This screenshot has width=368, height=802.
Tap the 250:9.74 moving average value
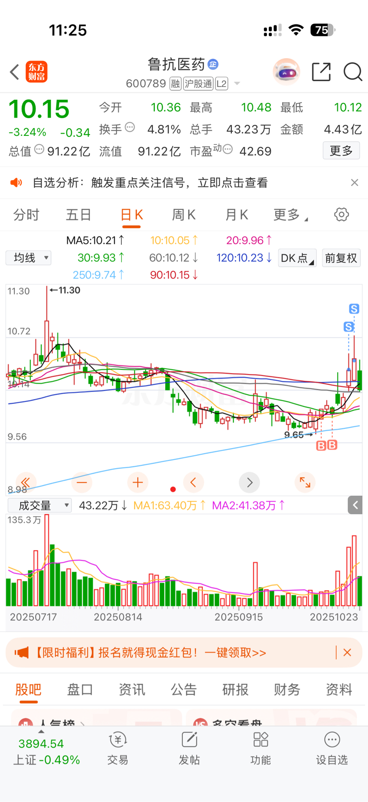99,275
